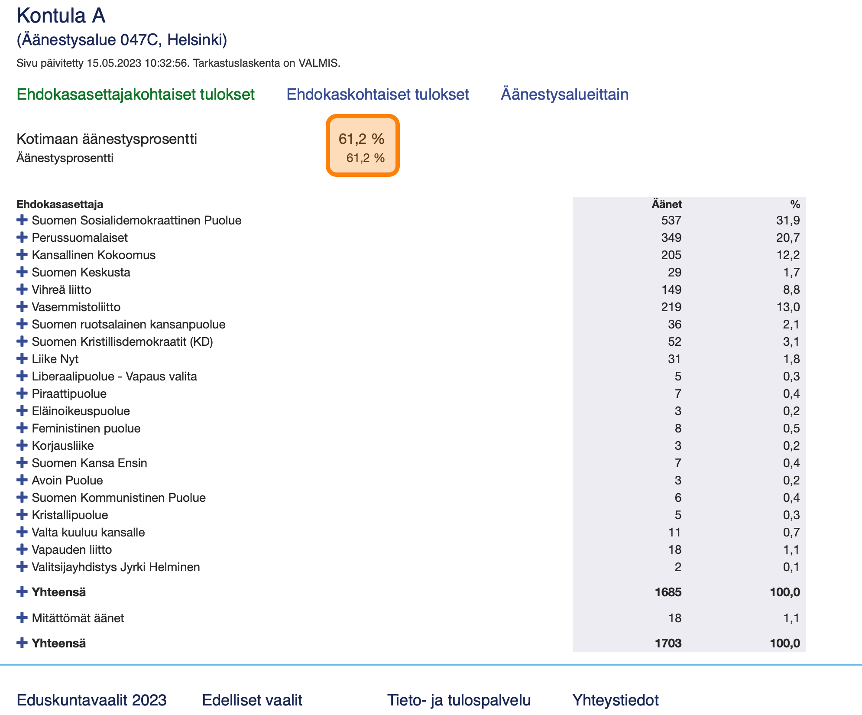Click plus icon beside Kristallipuolue
Screen dimensions: 862x715
[x=22, y=515]
